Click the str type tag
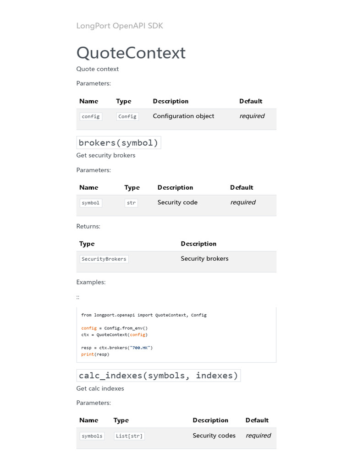 tap(131, 202)
